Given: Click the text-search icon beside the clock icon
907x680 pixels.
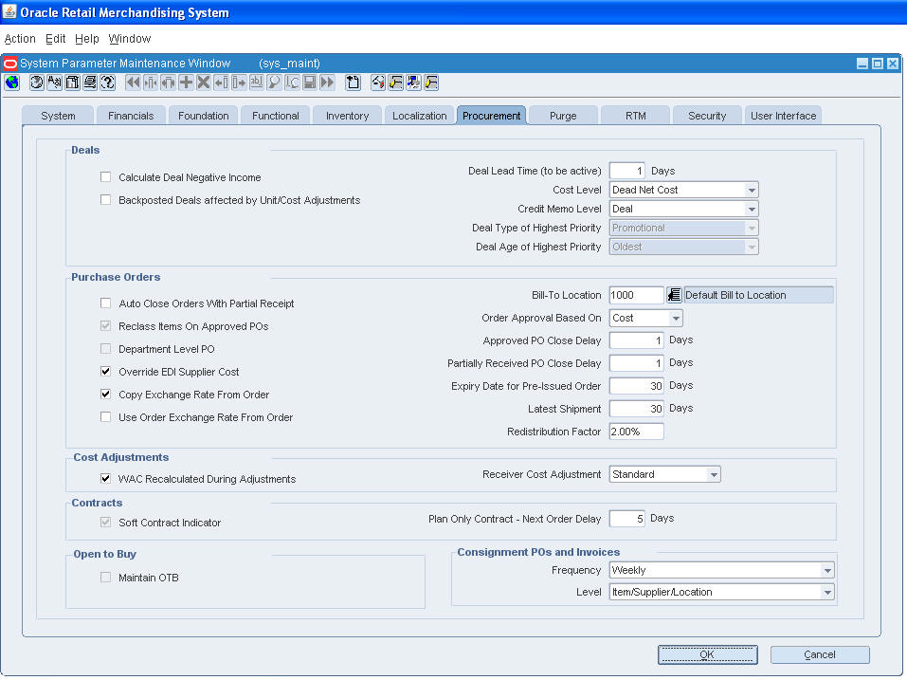Looking at the screenshot, I should 54,83.
